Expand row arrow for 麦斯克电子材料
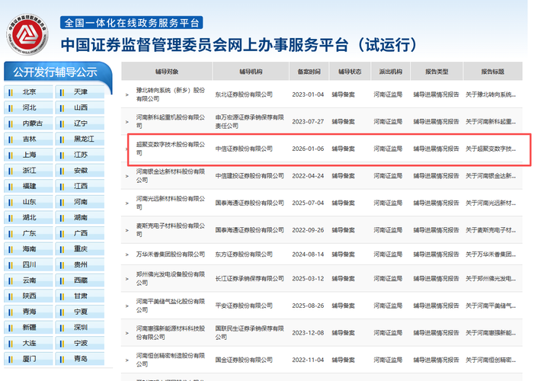Screen dimensions: 554x381 [x=126, y=230]
